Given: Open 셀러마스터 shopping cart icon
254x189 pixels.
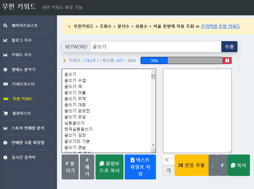Looking at the screenshot, I should tap(6, 113).
